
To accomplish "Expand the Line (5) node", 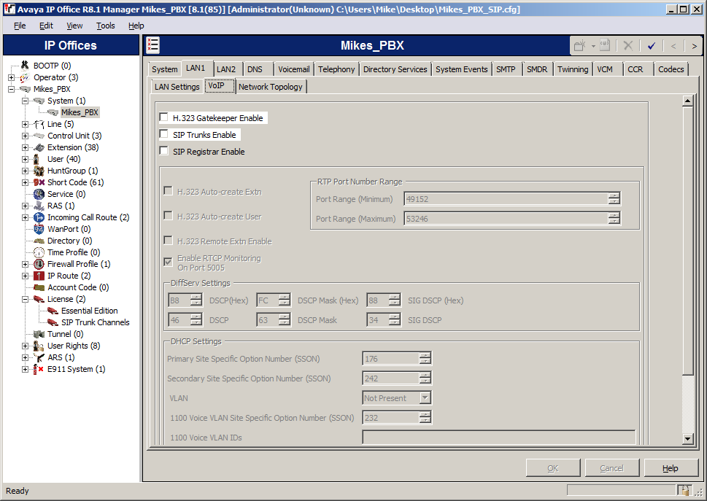I will (x=26, y=124).
